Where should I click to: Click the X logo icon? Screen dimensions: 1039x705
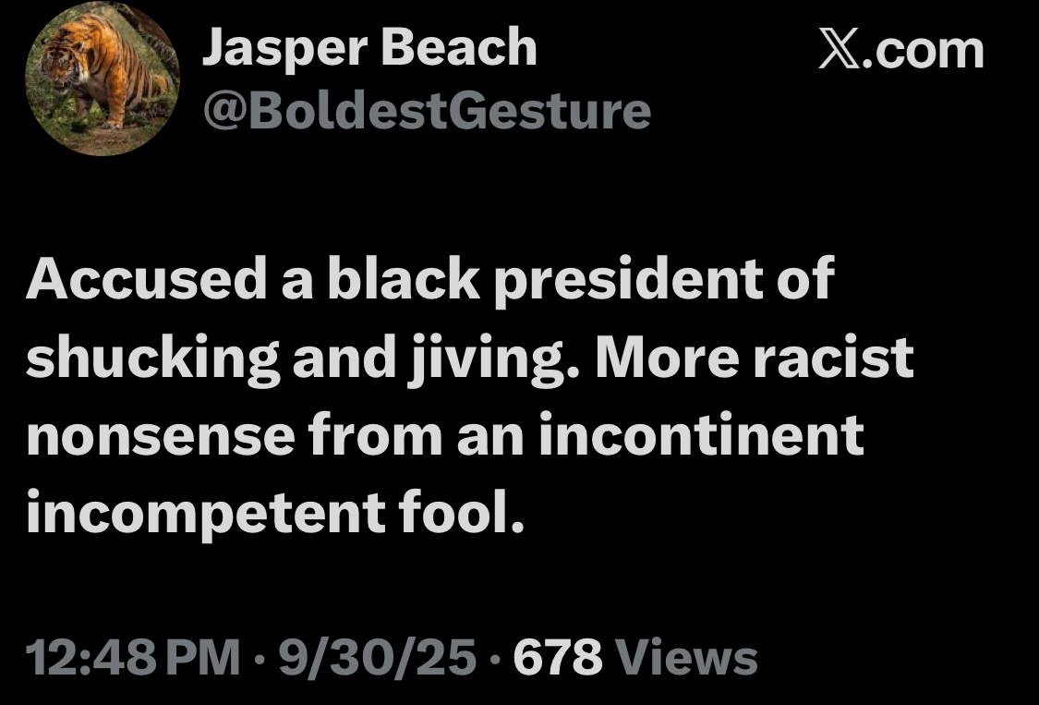[837, 49]
